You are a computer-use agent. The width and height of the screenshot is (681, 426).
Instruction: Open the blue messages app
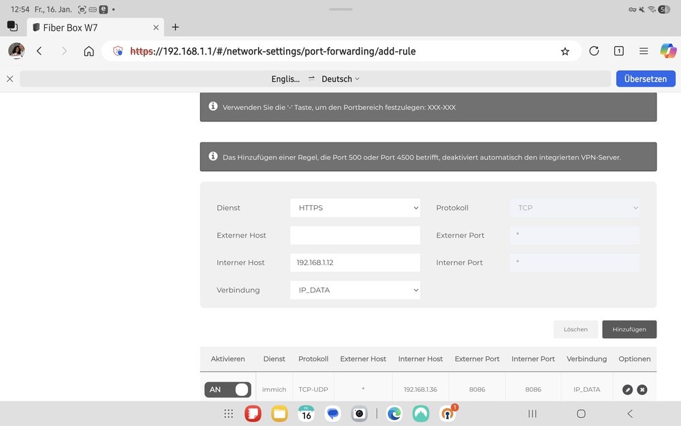[333, 414]
